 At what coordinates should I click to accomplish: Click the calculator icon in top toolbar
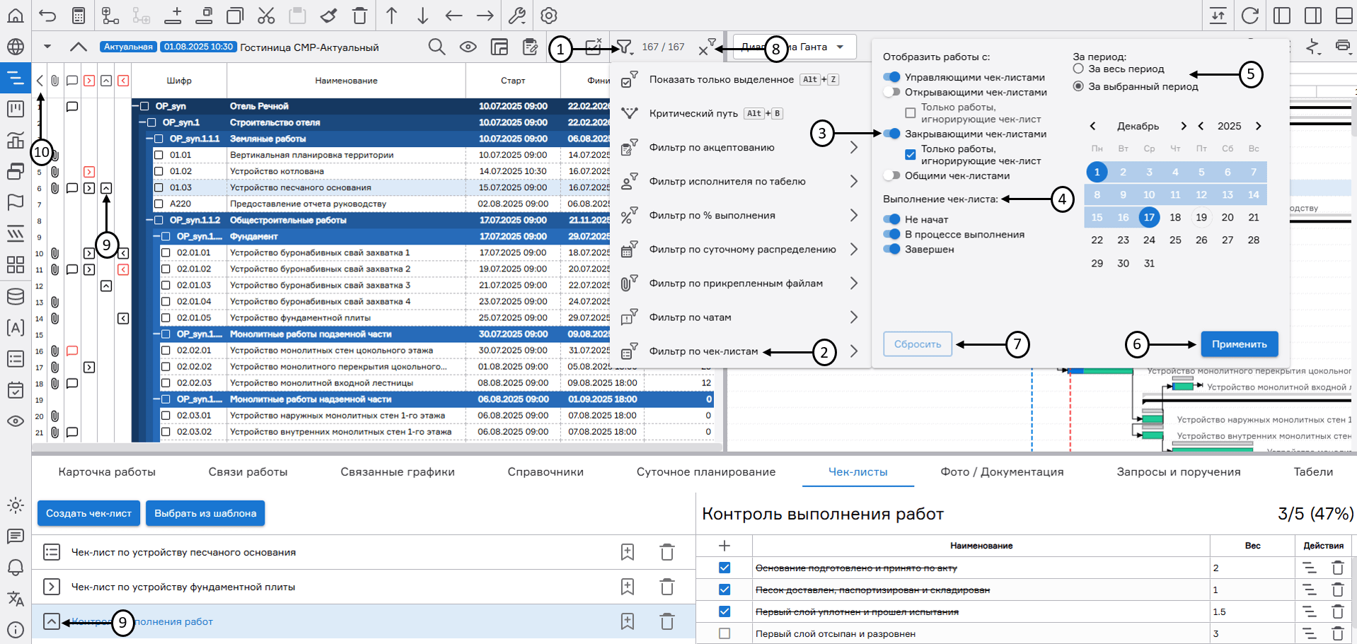tap(79, 16)
